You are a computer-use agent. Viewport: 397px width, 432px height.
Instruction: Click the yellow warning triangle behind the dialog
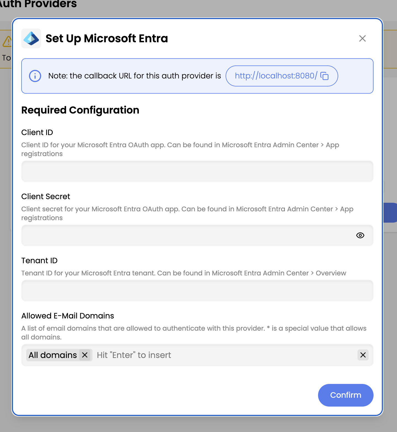point(7,41)
